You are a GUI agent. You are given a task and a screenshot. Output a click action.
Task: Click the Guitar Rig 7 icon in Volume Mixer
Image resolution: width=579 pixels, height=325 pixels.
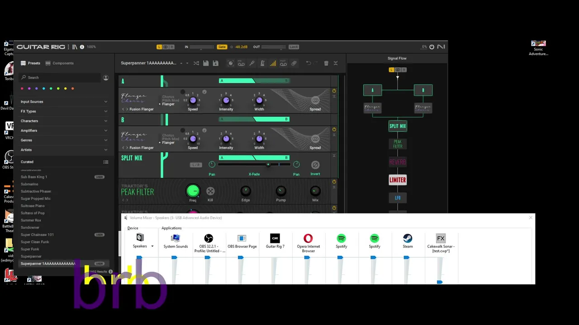(x=275, y=238)
